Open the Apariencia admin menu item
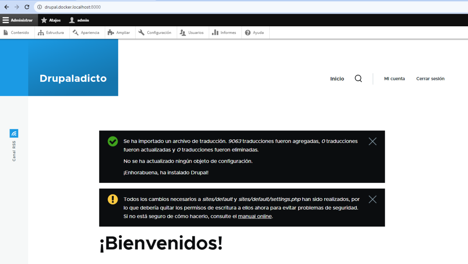 click(86, 32)
